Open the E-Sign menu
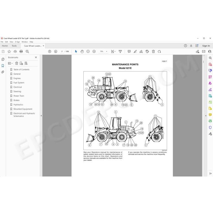 tap(17, 42)
